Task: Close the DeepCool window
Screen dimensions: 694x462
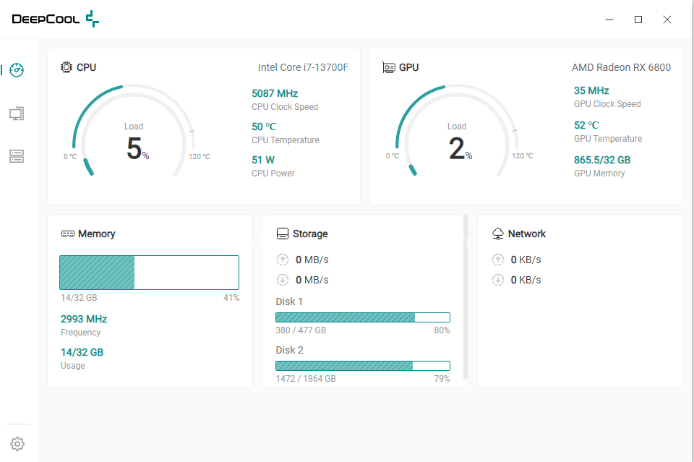Action: coord(667,20)
